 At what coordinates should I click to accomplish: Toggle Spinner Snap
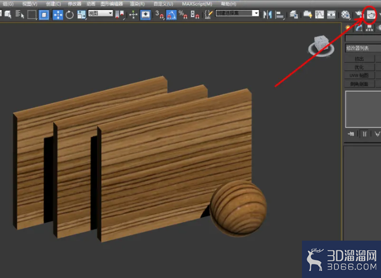[195, 15]
